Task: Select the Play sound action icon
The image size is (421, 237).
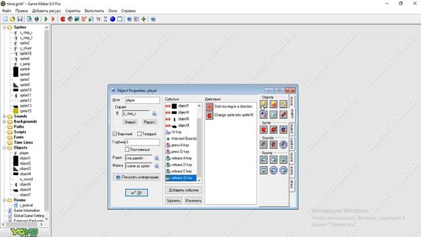Action: tap(264, 145)
